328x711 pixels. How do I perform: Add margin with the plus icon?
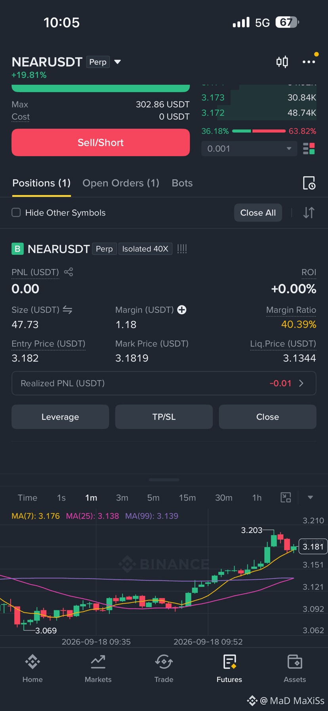(182, 310)
